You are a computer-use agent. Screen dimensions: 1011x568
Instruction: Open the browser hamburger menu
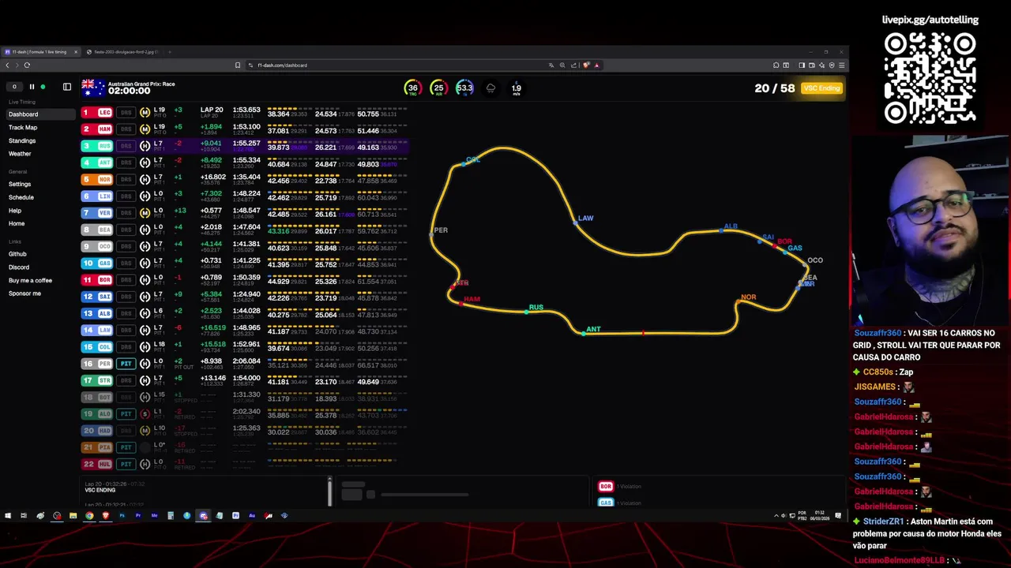(x=842, y=65)
